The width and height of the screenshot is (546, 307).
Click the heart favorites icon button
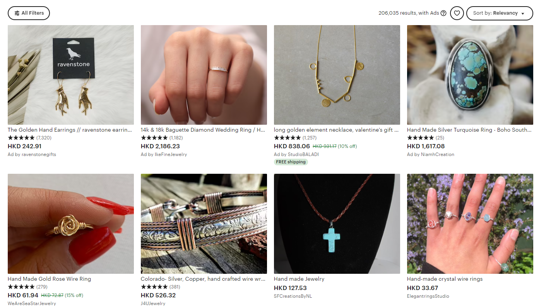pyautogui.click(x=457, y=13)
